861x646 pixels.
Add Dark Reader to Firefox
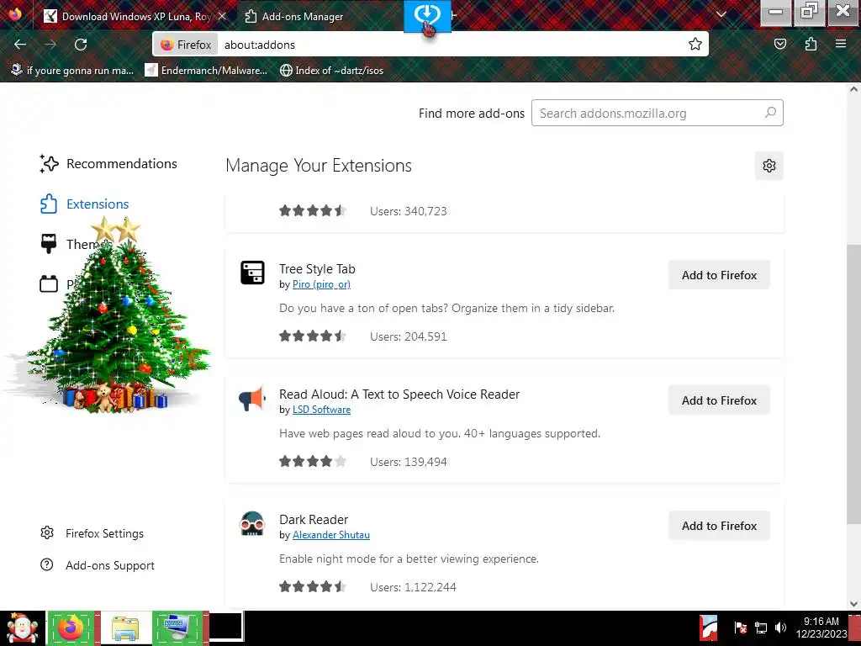tap(719, 526)
